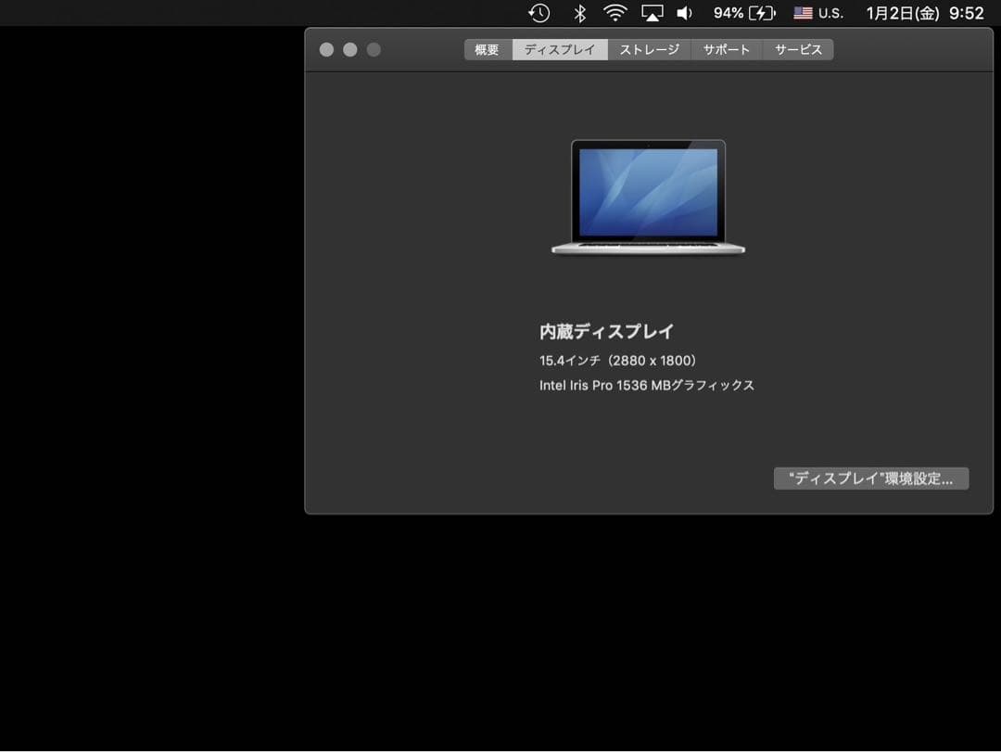Click the MacBook Pro illustration
The image size is (1001, 752).
click(x=649, y=197)
